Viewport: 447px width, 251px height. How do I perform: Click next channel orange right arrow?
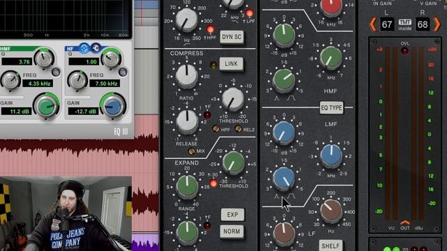click(x=437, y=24)
